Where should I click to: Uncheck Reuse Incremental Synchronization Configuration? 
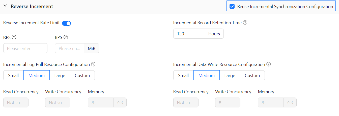pyautogui.click(x=232, y=7)
